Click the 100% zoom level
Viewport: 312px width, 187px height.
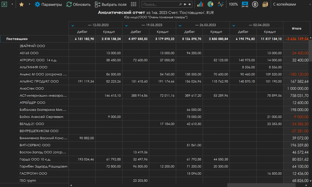(x=233, y=4)
